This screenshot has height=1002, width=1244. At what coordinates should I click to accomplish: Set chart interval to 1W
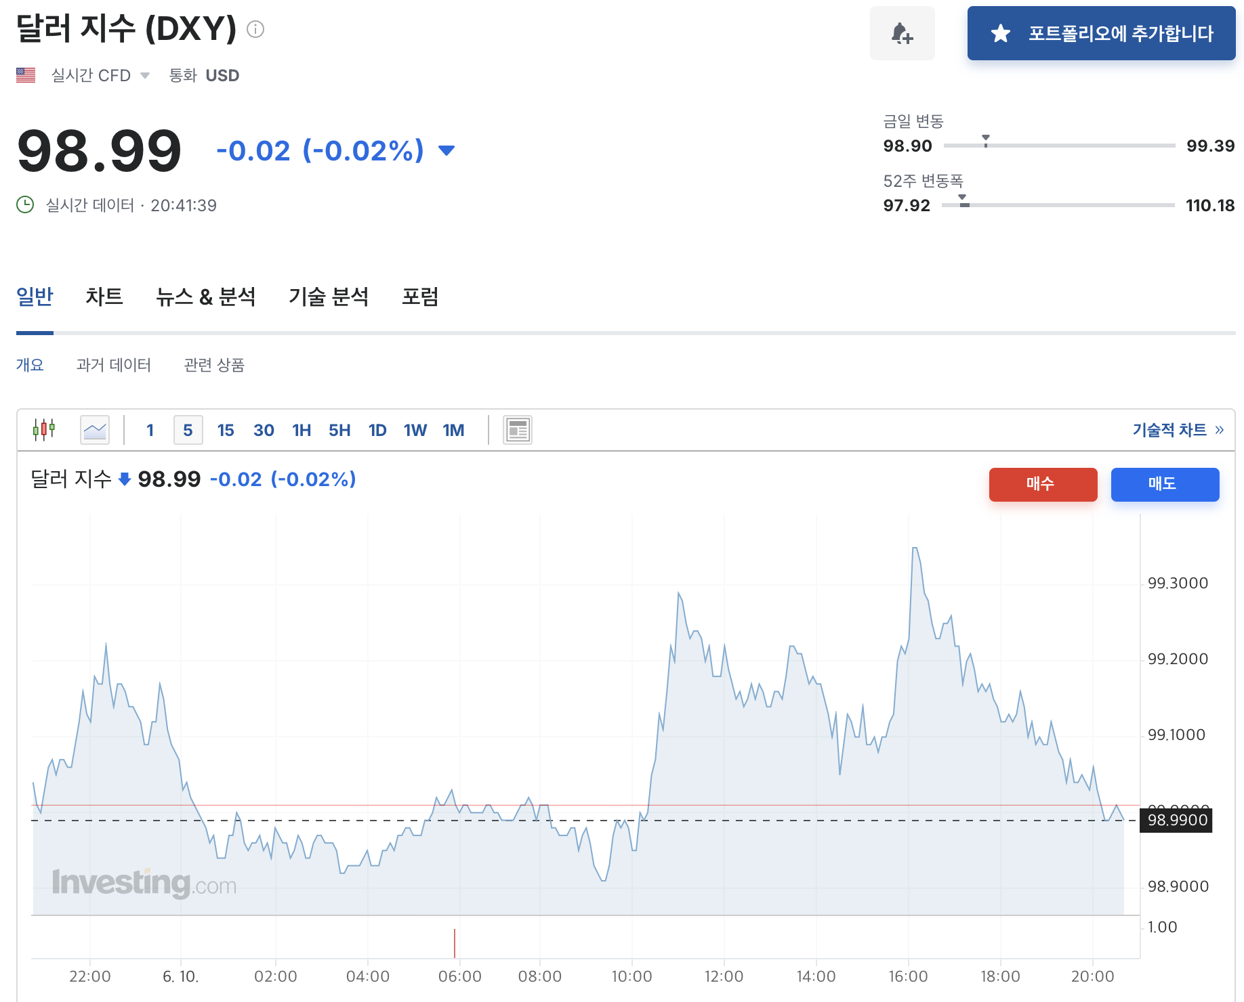point(415,430)
